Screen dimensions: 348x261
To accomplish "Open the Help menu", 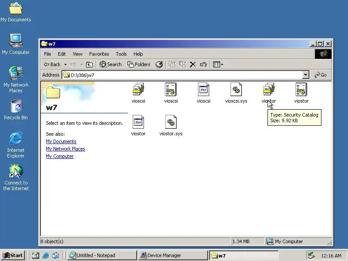I will tap(138, 54).
